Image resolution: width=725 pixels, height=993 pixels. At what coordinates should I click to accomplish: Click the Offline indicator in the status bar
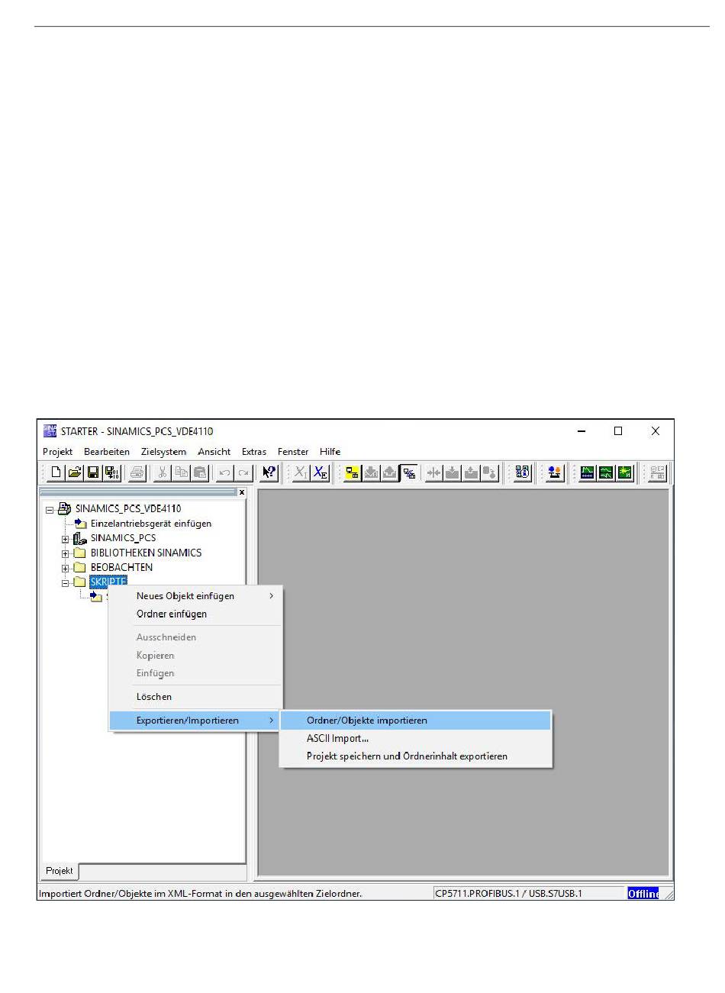(643, 894)
